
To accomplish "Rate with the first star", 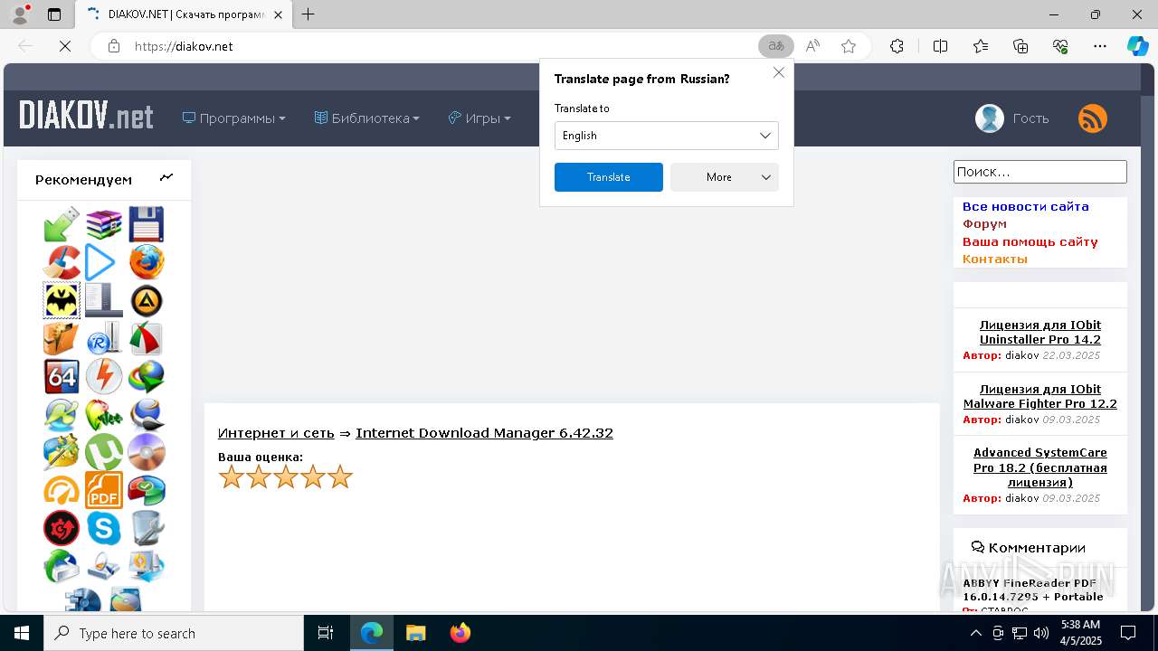I will (232, 476).
